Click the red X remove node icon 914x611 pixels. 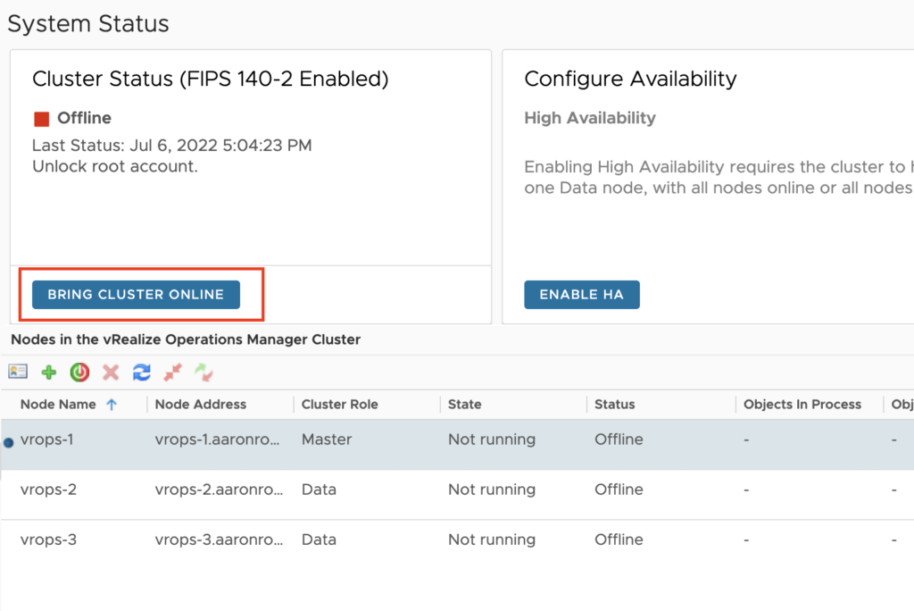[111, 372]
